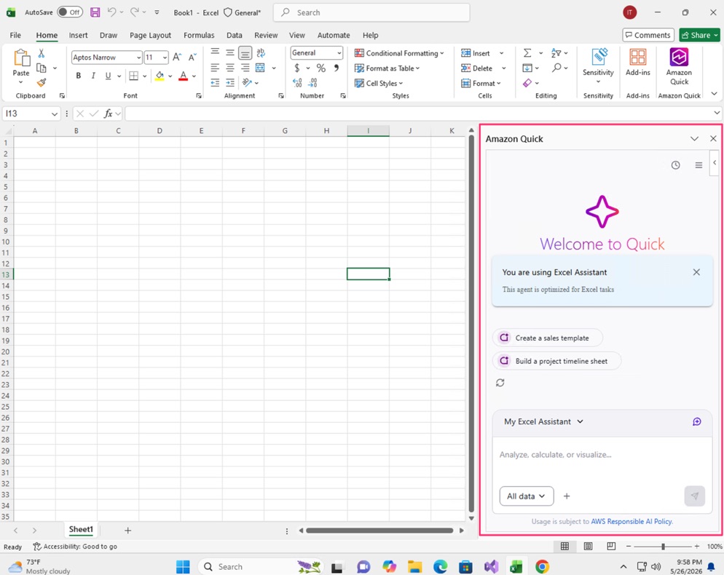Click the Copy icon in Clipboard group
Image resolution: width=724 pixels, height=575 pixels.
tap(41, 68)
